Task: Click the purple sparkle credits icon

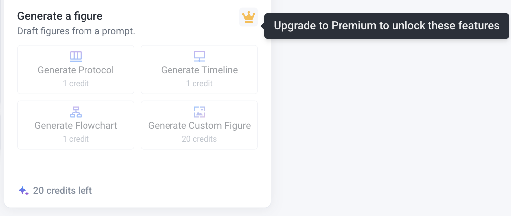Action: [23, 191]
